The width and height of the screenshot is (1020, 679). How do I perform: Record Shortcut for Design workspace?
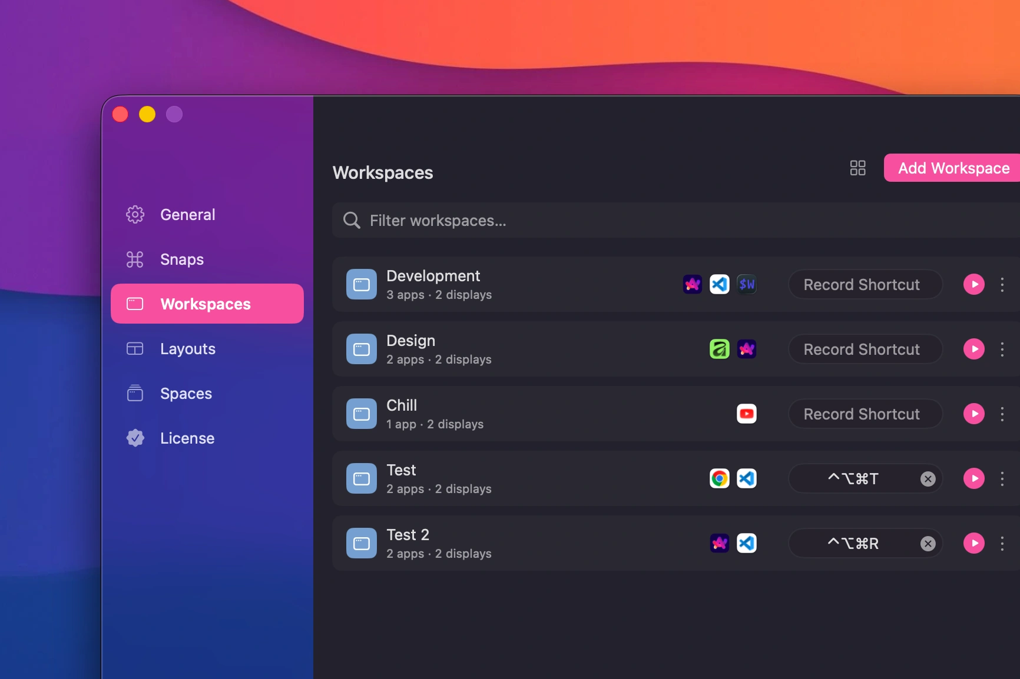[x=865, y=350]
